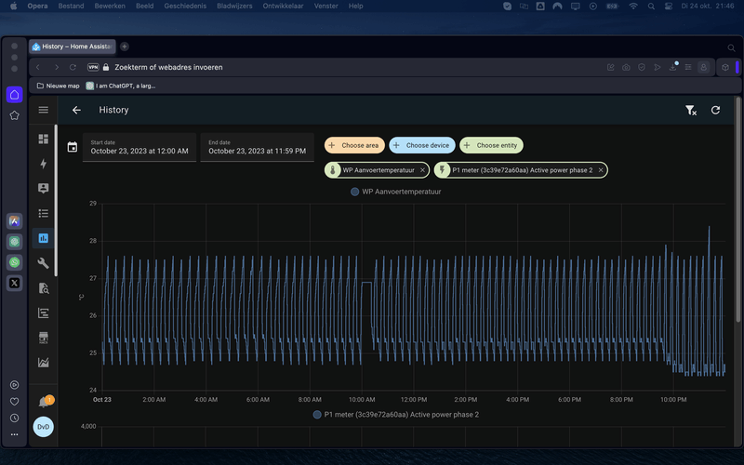The image size is (744, 465).
Task: Expand the Choose area picker
Action: tap(353, 145)
